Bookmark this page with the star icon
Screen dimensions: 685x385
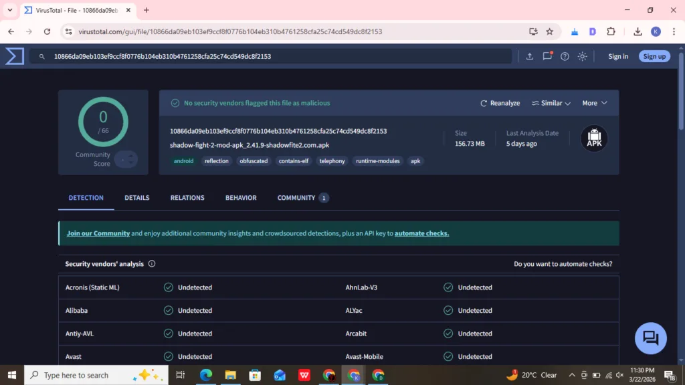(550, 31)
